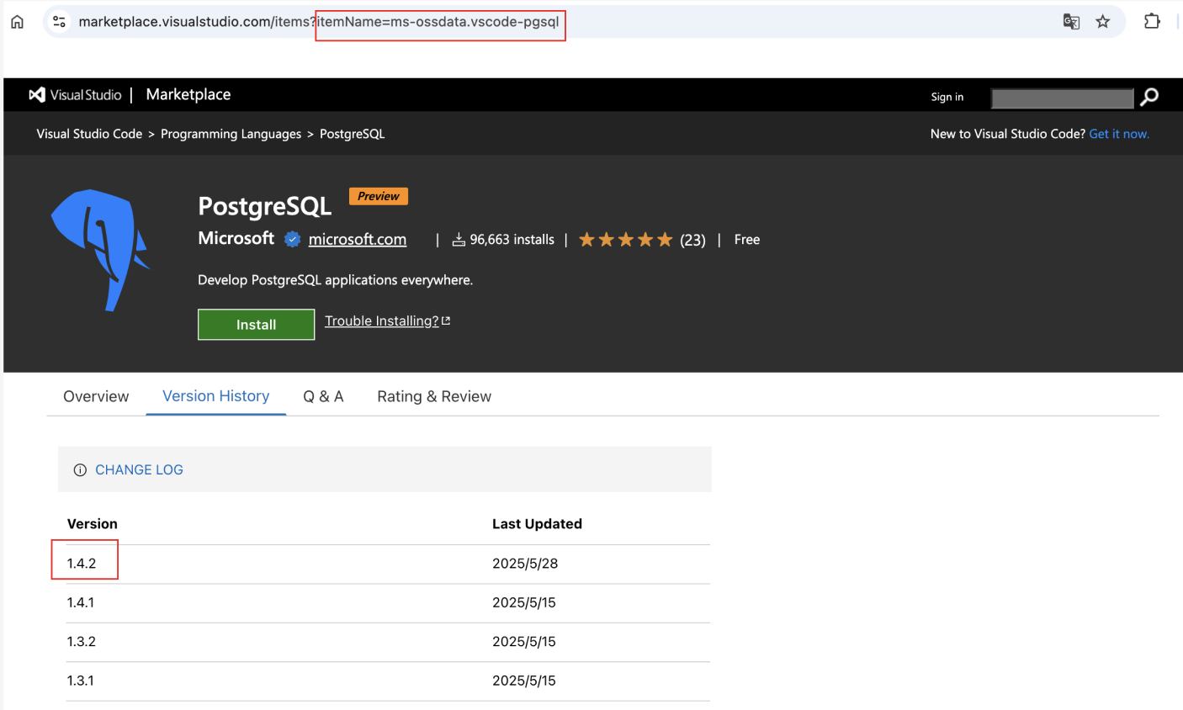Click version 1.4.1 cell
1183x710 pixels.
[81, 602]
